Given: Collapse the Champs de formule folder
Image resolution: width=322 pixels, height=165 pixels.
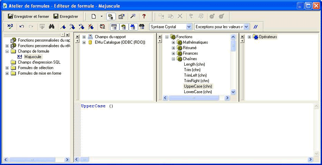Looking at the screenshot, I should tap(7, 51).
